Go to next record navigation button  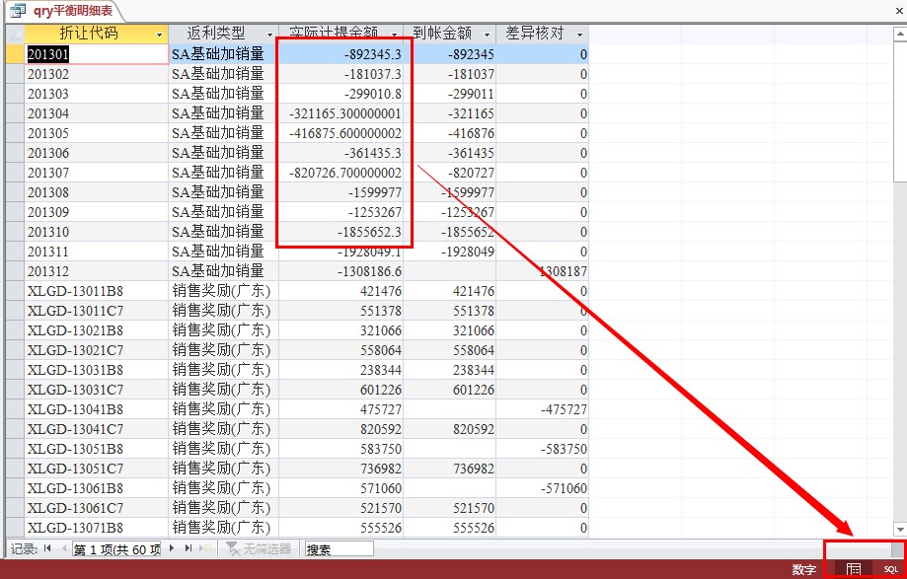pos(173,548)
